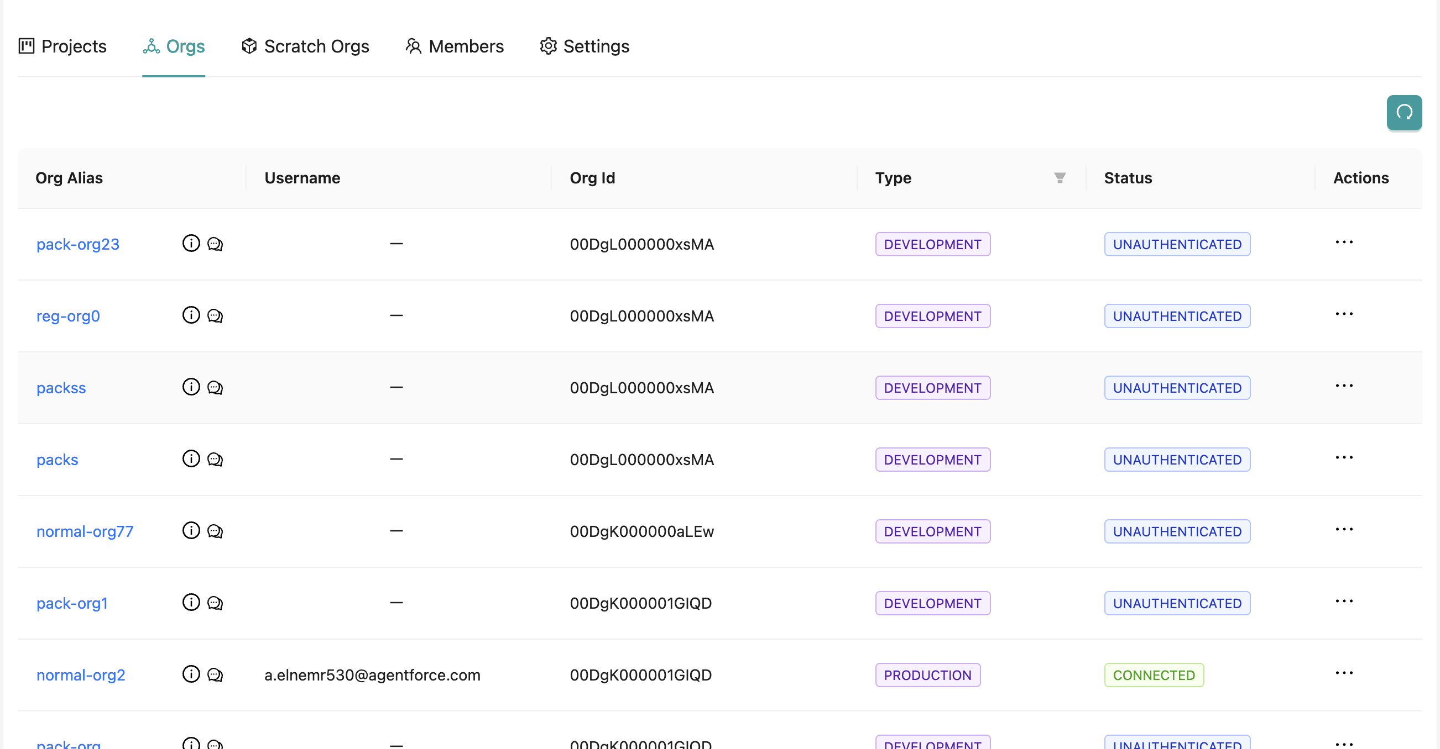Open the pack-org23 org link
This screenshot has height=749, width=1440.
coord(78,244)
